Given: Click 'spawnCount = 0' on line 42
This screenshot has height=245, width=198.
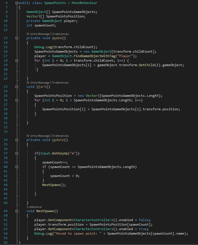Looking at the screenshot, I should (64, 176).
